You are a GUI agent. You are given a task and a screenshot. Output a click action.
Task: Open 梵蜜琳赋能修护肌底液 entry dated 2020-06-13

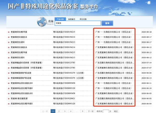[x=21, y=78]
